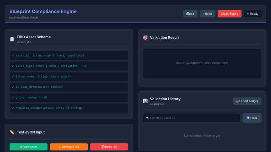Click the Ready status indicator

(253, 14)
